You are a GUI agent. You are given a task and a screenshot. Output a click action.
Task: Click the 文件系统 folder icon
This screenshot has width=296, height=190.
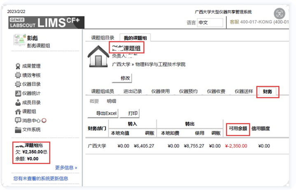click(x=18, y=130)
